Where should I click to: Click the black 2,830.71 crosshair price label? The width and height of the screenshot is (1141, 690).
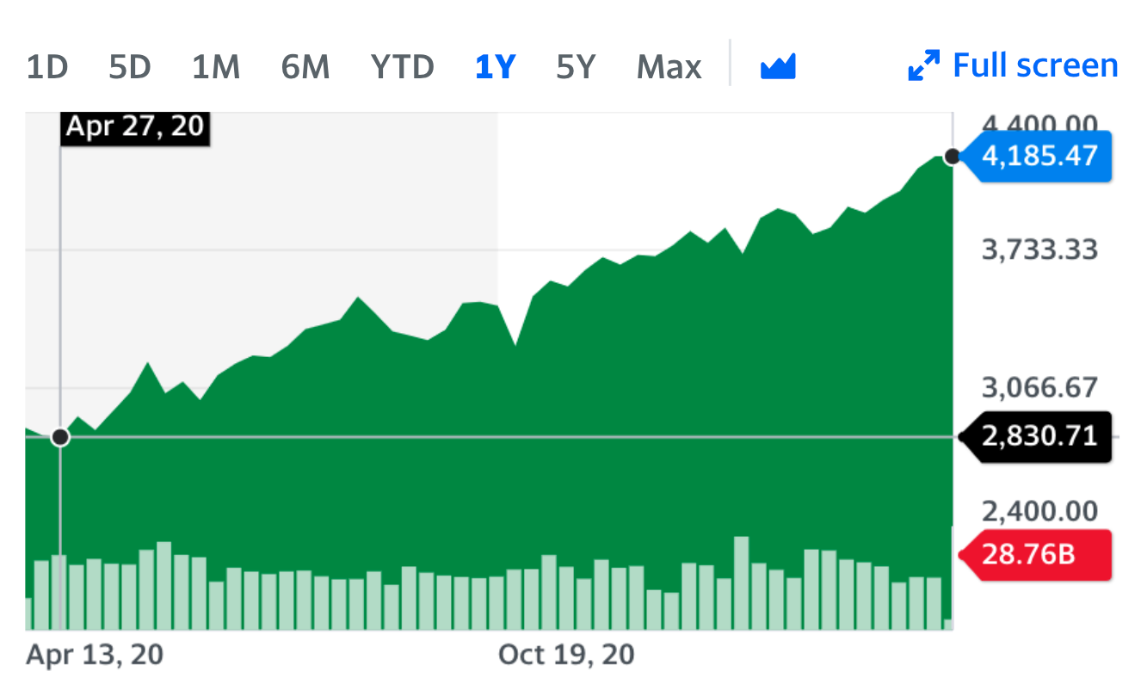pos(1039,436)
